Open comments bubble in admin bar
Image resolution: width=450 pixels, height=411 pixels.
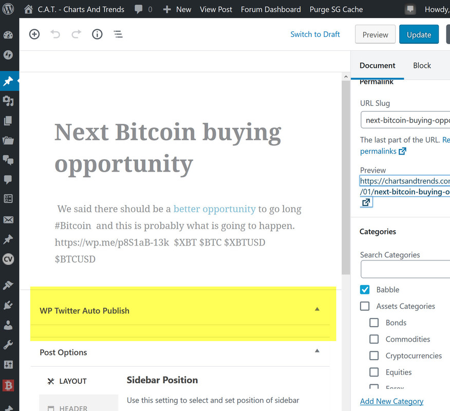point(139,9)
